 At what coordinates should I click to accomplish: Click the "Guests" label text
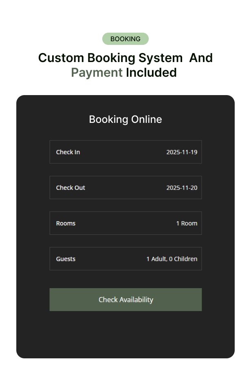tap(66, 259)
